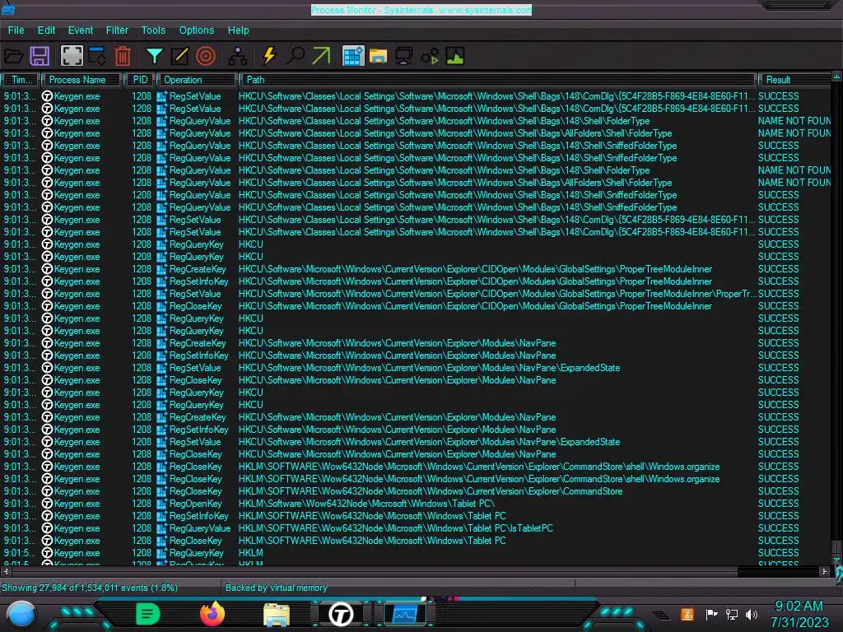Open the Filter menu

click(x=117, y=30)
